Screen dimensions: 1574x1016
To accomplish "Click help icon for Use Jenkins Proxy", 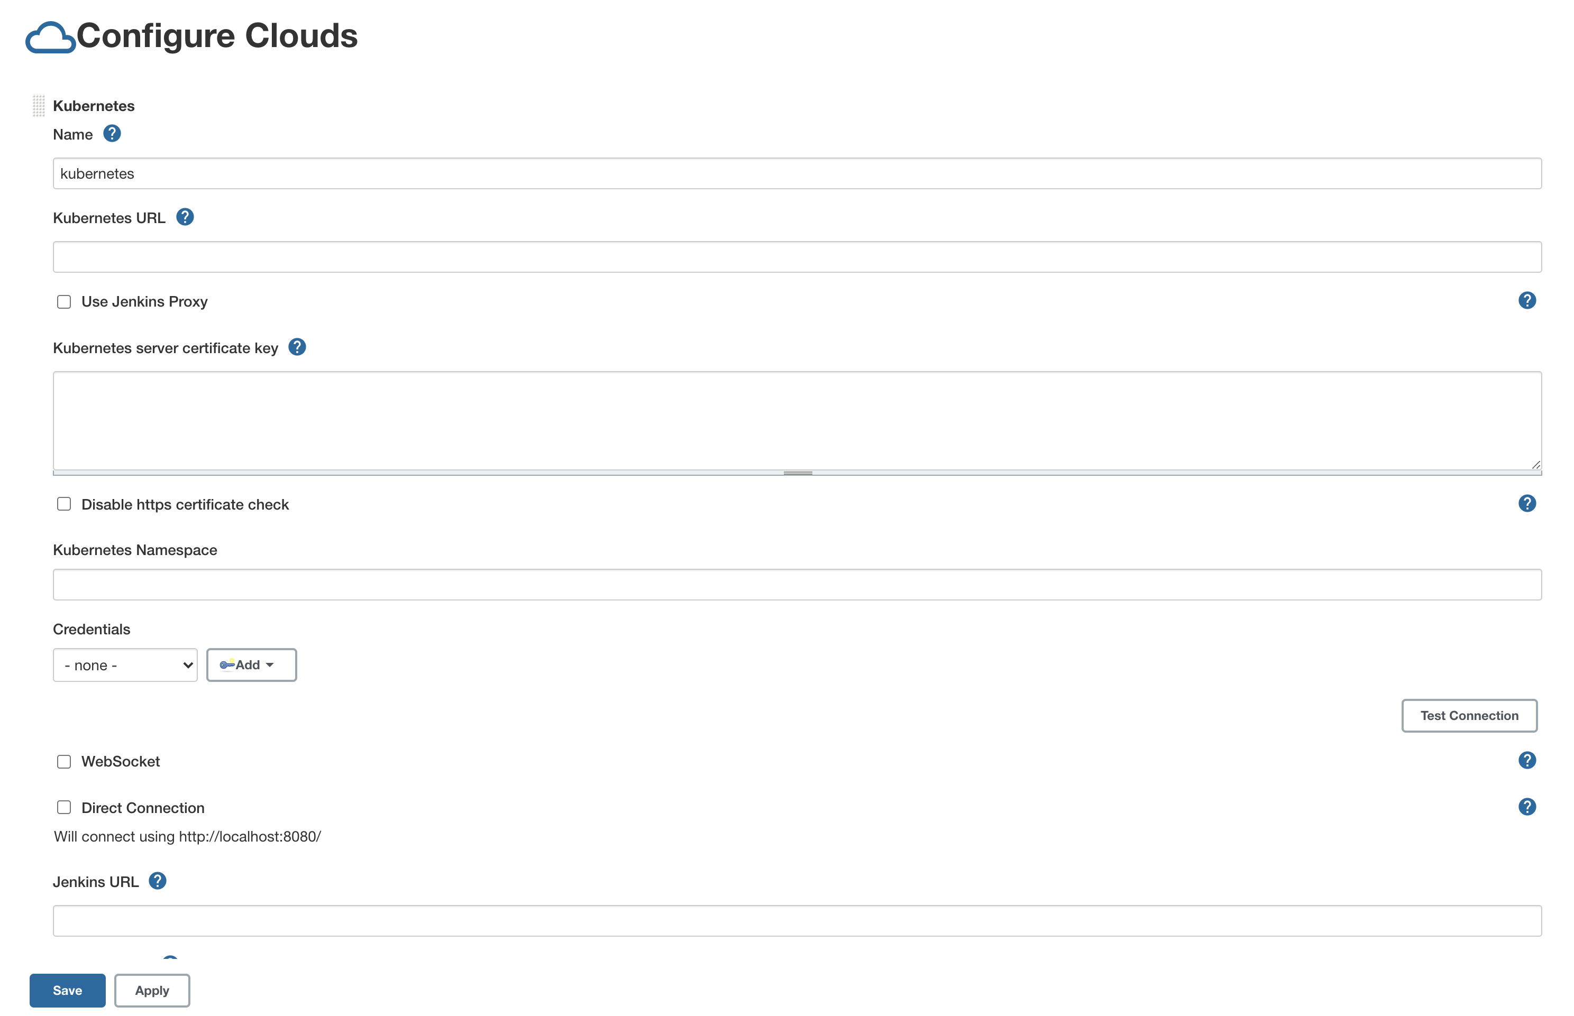I will tap(1526, 300).
